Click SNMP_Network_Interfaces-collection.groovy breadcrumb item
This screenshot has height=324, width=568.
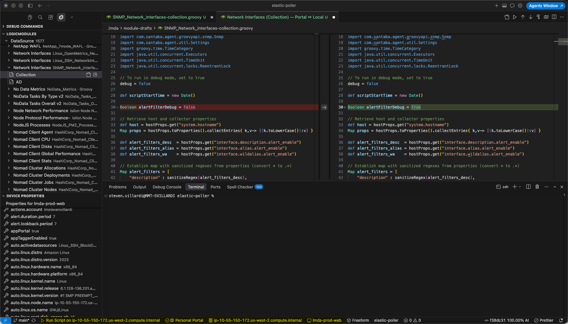[x=209, y=28]
